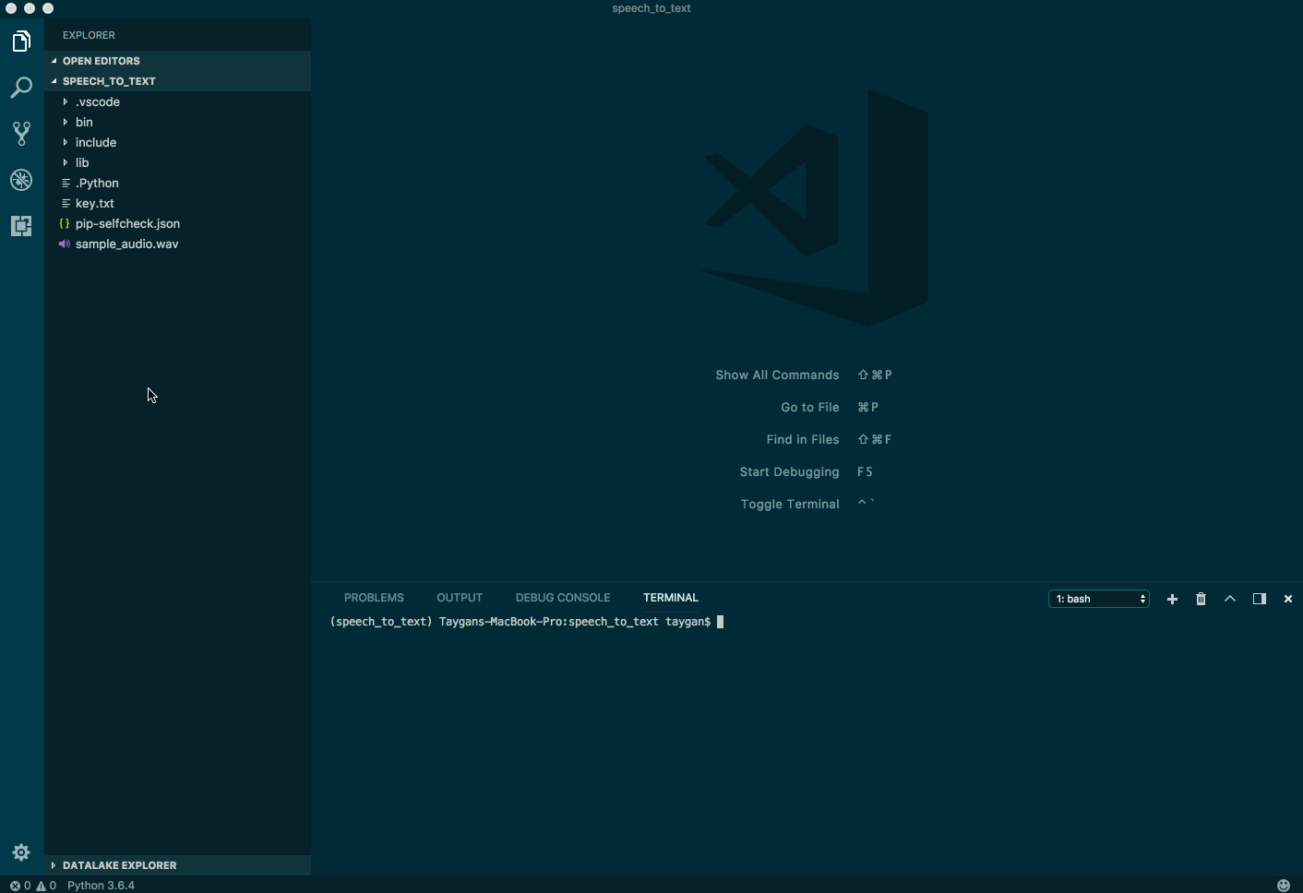
Task: Select Python 3.6.4 interpreter in status bar
Action: click(101, 886)
